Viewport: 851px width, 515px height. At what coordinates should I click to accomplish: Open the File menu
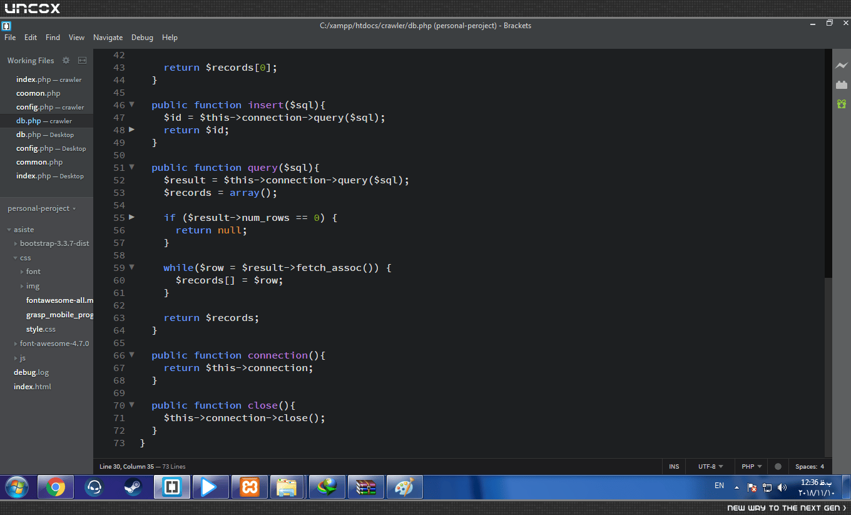[x=10, y=38]
